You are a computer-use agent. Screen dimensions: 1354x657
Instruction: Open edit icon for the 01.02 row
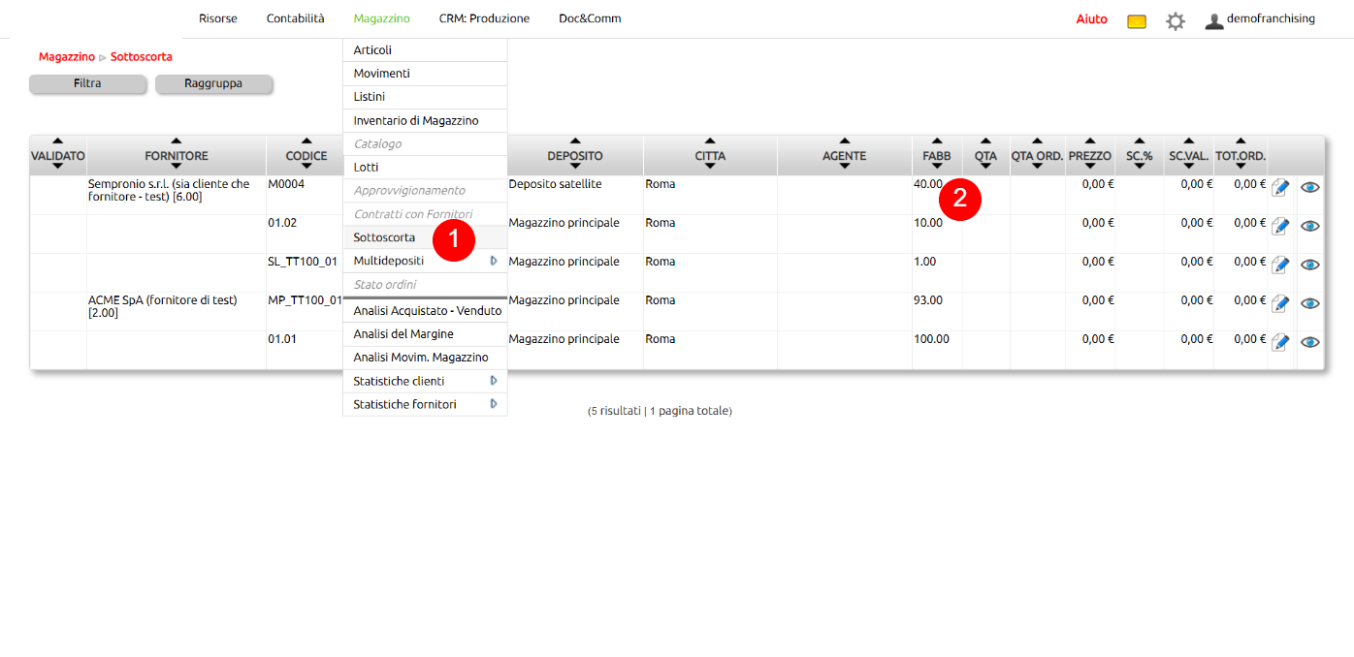[1280, 226]
